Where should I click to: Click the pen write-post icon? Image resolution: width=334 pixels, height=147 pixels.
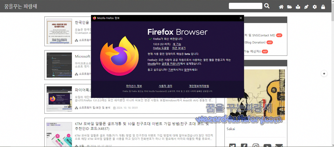[x=306, y=7]
